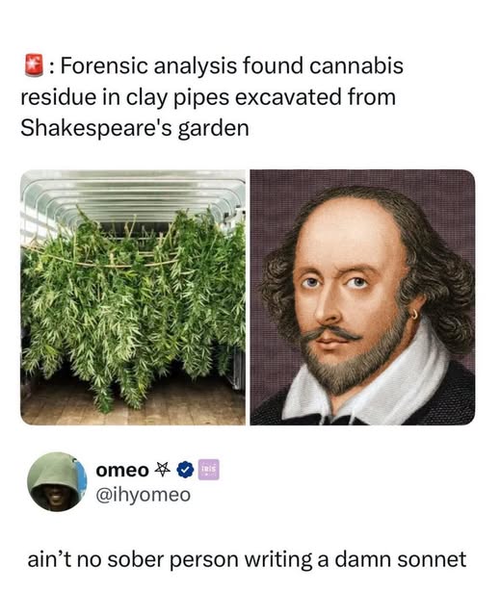
Task: Open the omeo display name
Action: tap(122, 470)
